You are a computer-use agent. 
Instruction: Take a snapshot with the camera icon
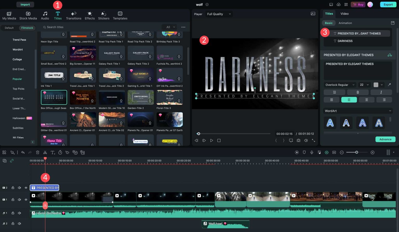point(298,140)
